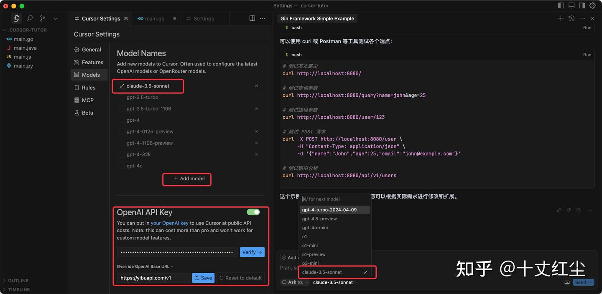Click the split editor icon
The width and height of the screenshot is (602, 294).
[252, 18]
